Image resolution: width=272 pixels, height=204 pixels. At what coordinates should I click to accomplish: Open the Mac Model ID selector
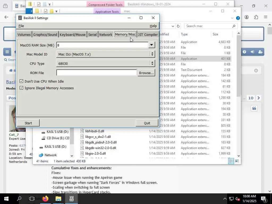105,54
